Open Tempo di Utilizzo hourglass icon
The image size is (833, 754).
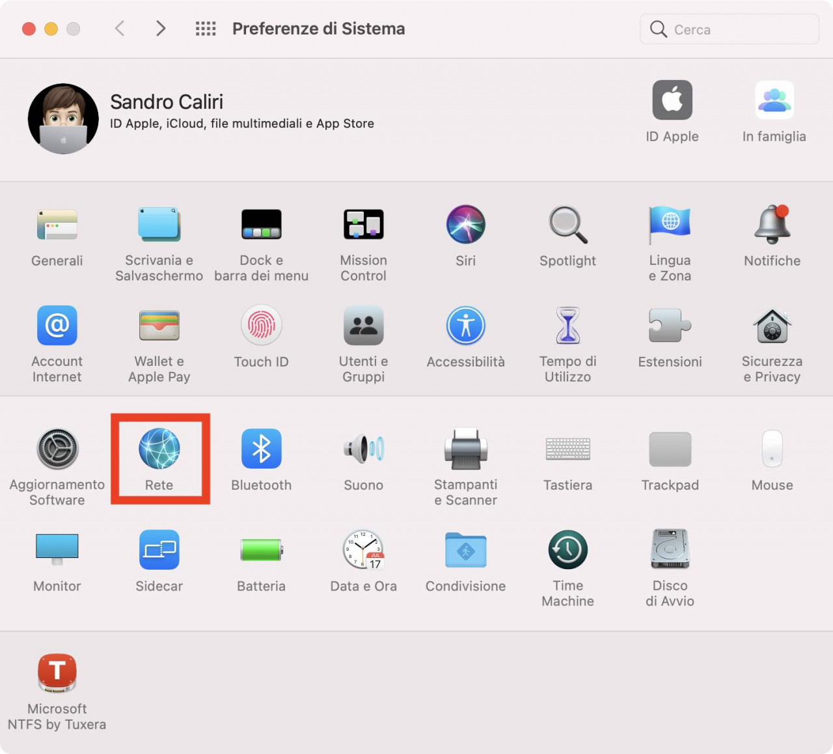point(567,326)
